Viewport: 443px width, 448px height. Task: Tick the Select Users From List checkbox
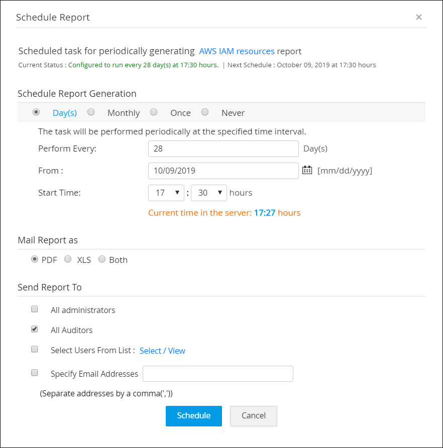(x=35, y=349)
